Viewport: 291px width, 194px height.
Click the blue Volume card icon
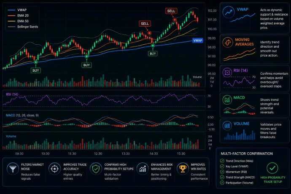click(x=227, y=126)
